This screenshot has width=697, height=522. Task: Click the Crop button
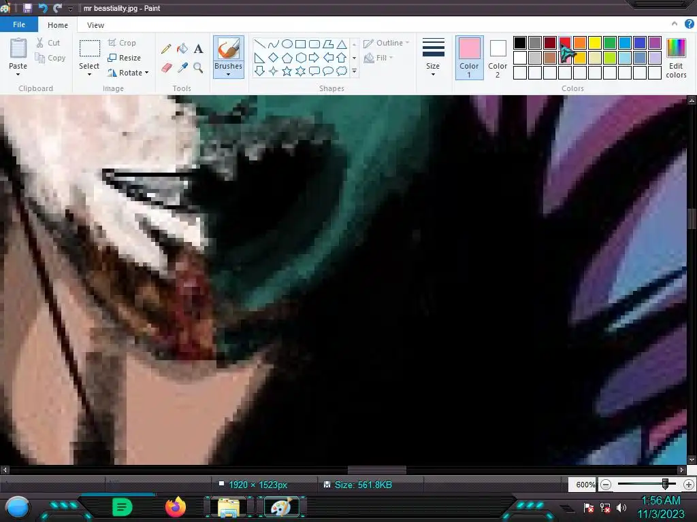[122, 43]
